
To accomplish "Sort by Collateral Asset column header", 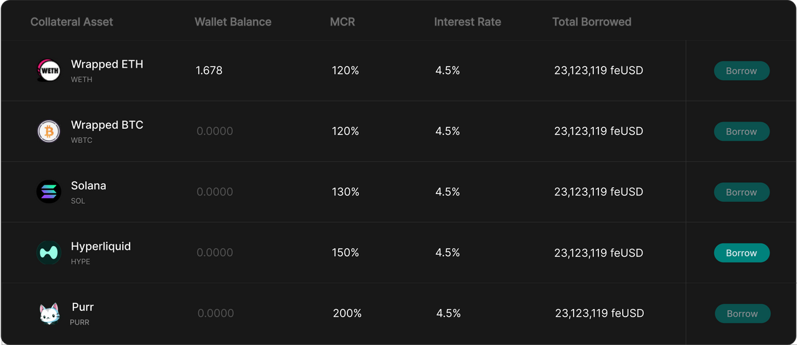I will coord(72,22).
